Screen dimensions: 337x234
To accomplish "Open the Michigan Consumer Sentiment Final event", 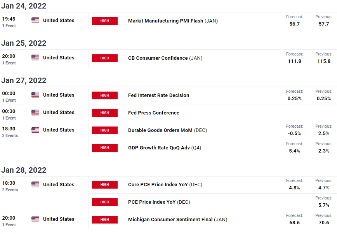I will point(170,220).
